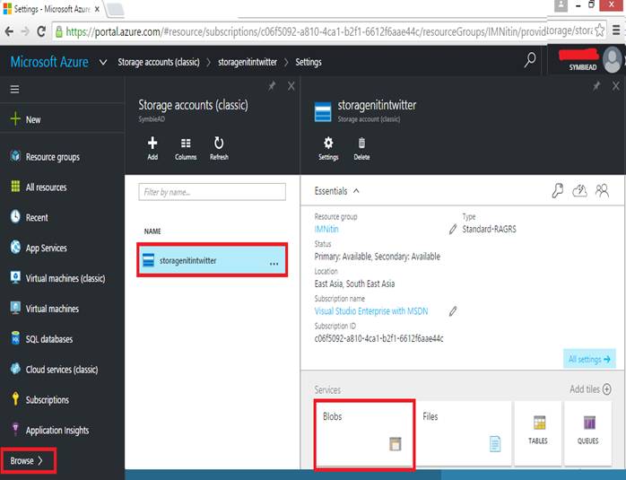Click the cloud diagnostics icon in Essentials

pyautogui.click(x=579, y=191)
